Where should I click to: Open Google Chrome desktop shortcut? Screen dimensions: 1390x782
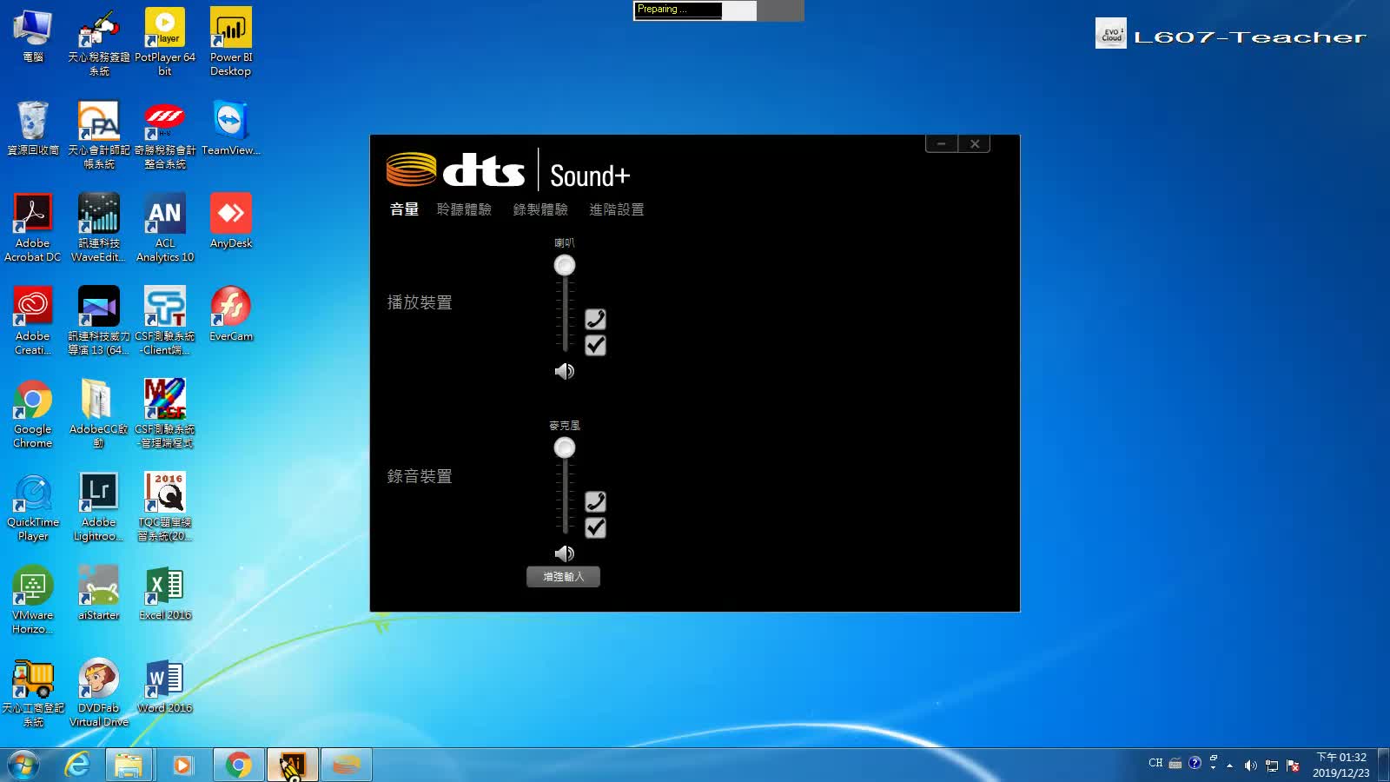coord(33,414)
